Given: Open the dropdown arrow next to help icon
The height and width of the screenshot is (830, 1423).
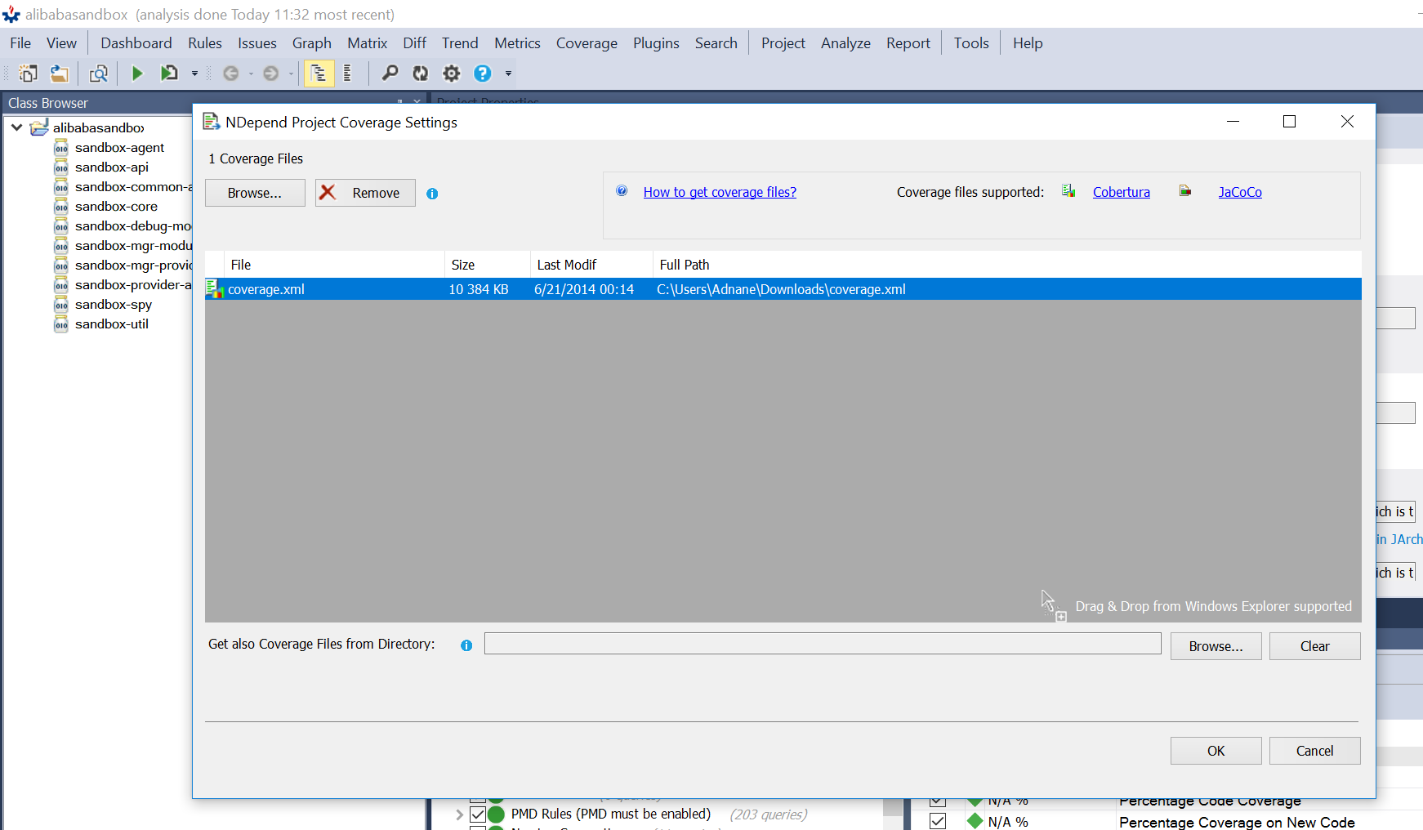Looking at the screenshot, I should tap(508, 74).
